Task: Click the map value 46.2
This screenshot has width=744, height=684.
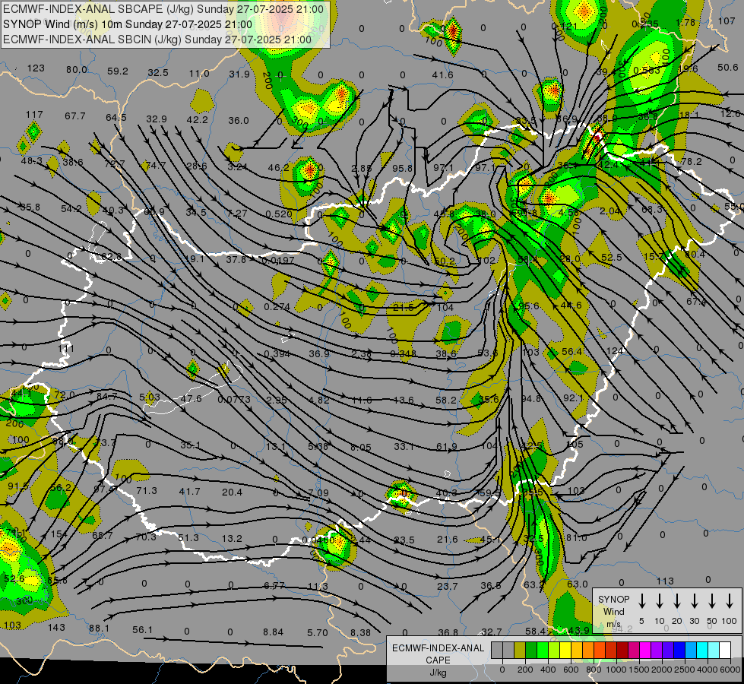Action: click(279, 167)
